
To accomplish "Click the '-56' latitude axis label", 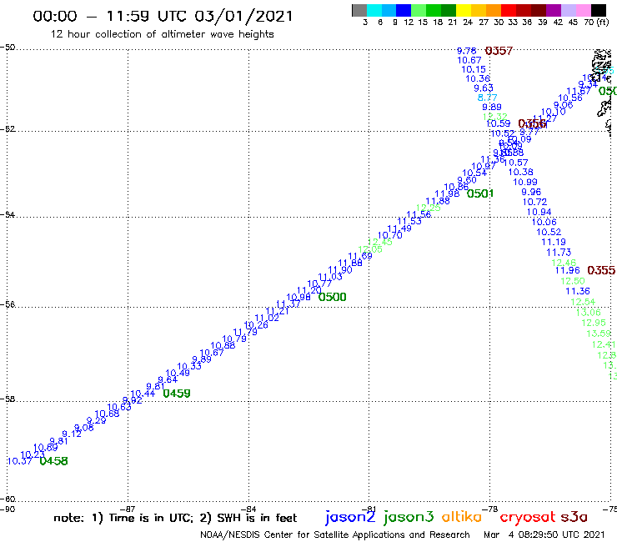I will click(x=8, y=304).
